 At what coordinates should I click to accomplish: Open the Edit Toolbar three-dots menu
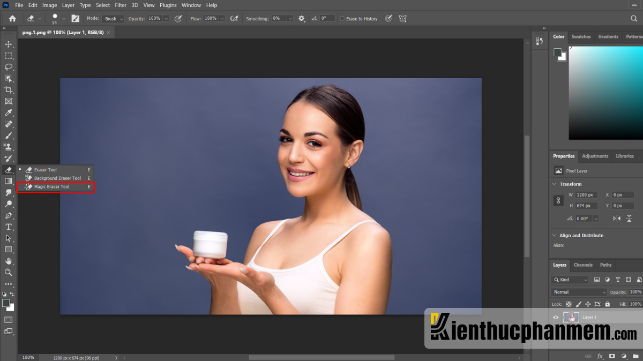9,284
